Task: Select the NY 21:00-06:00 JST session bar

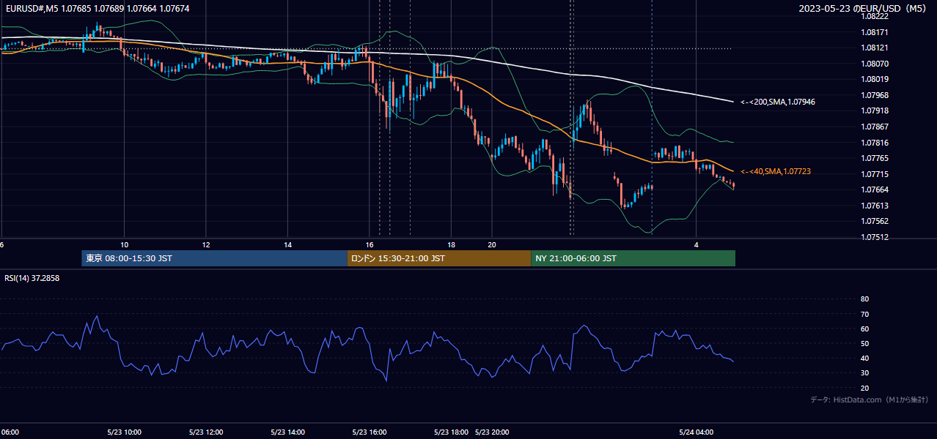Action: click(633, 258)
